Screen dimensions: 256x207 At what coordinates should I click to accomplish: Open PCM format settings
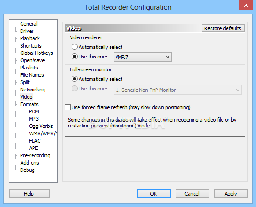click(34, 111)
